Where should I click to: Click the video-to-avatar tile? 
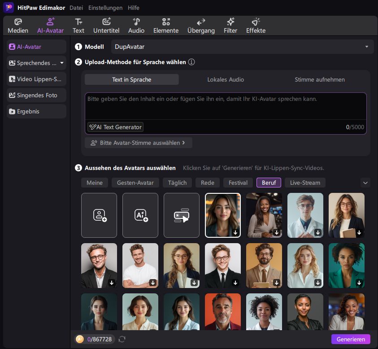182,215
